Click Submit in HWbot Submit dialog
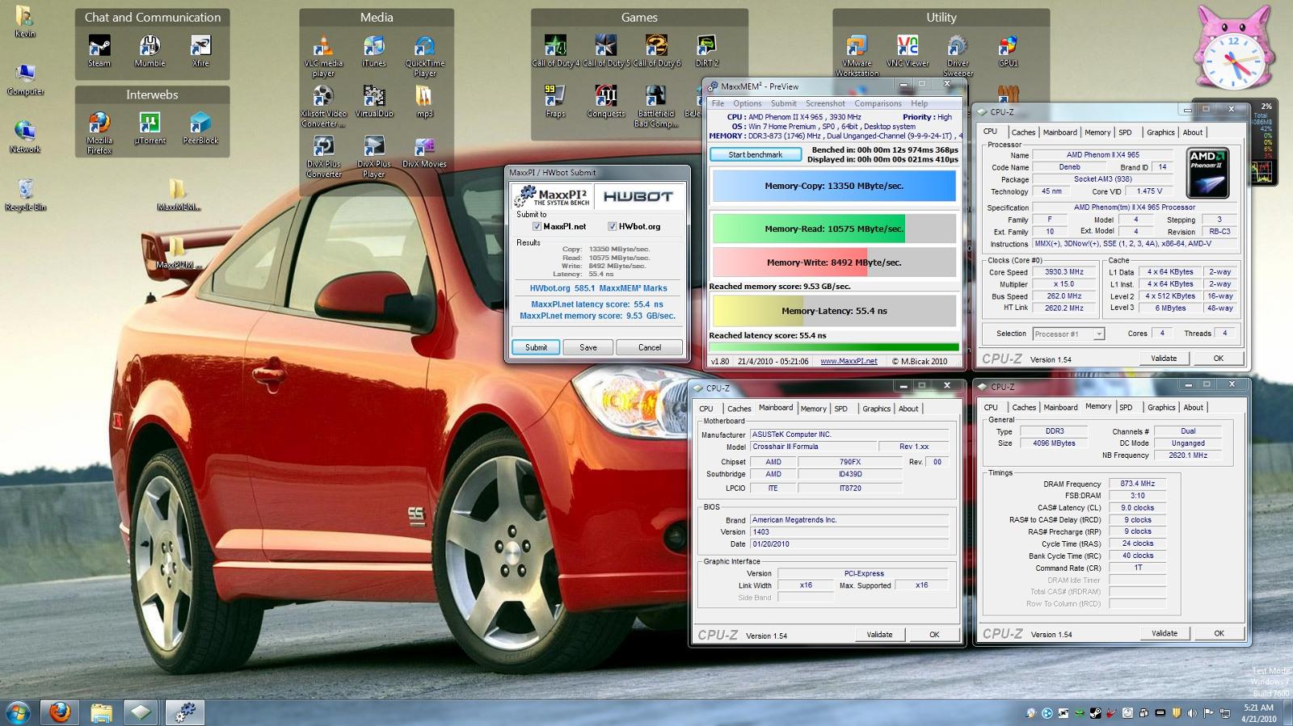Screen dimensions: 1293x726 click(x=536, y=347)
